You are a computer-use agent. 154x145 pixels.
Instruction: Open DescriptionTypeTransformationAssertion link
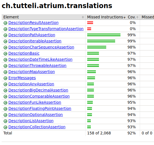pos(46,29)
